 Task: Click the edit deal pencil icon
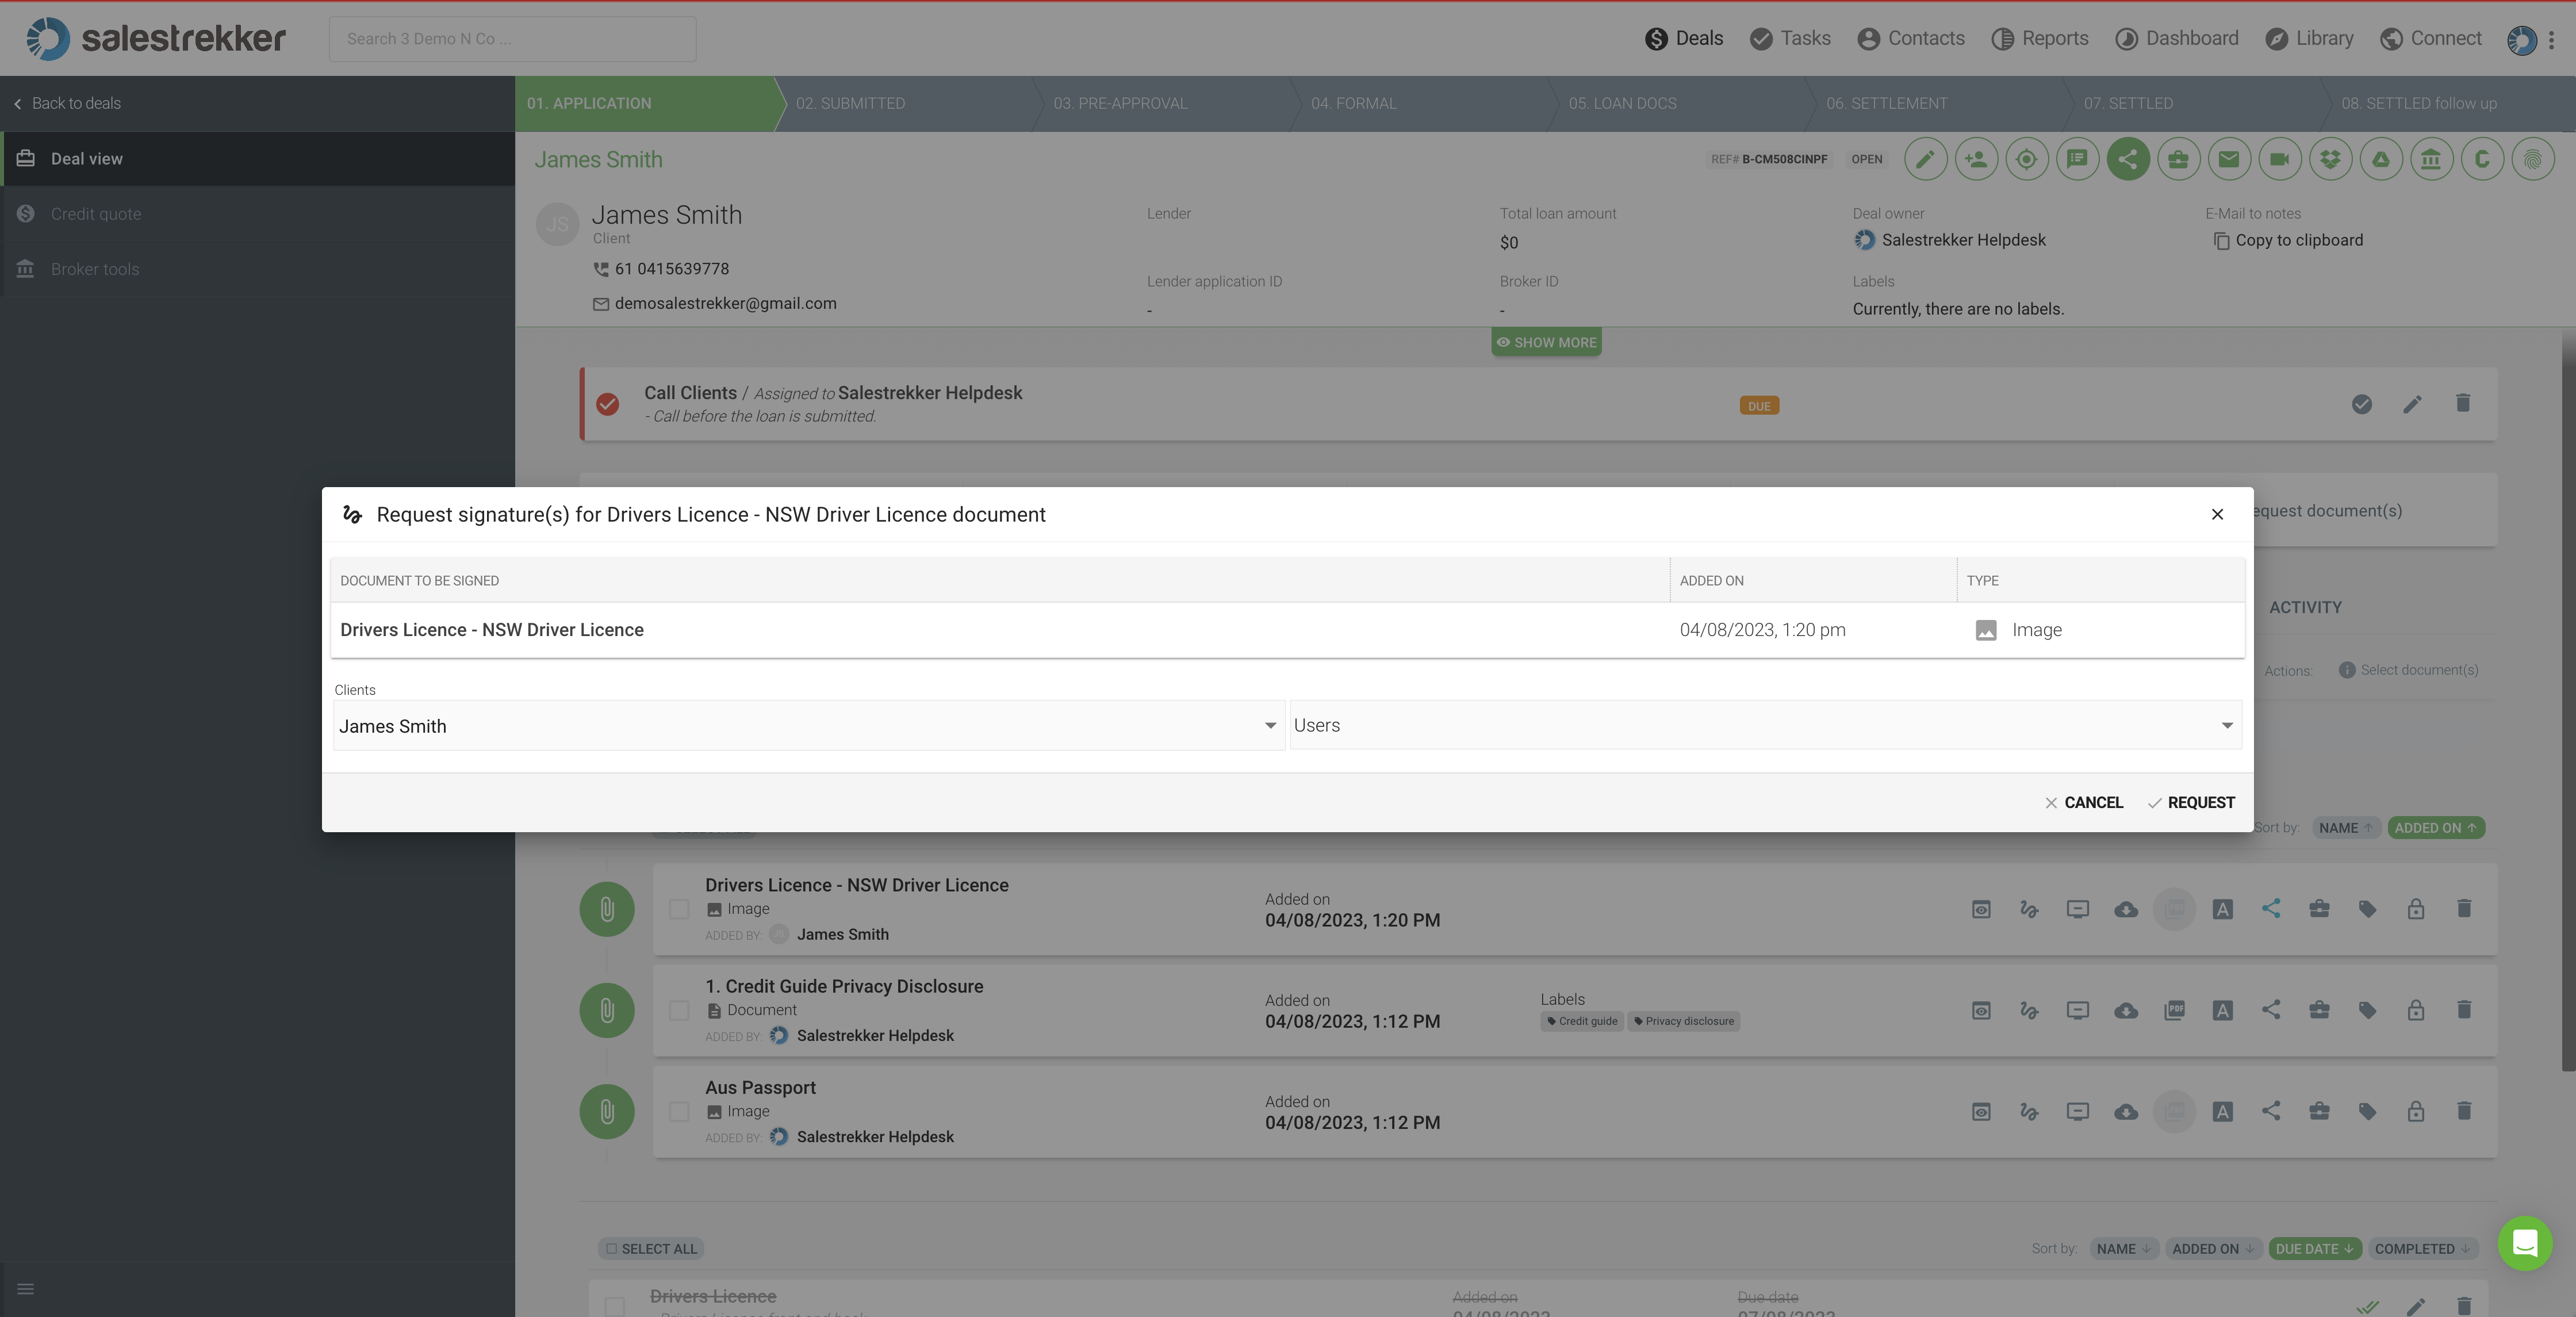[x=1925, y=159]
